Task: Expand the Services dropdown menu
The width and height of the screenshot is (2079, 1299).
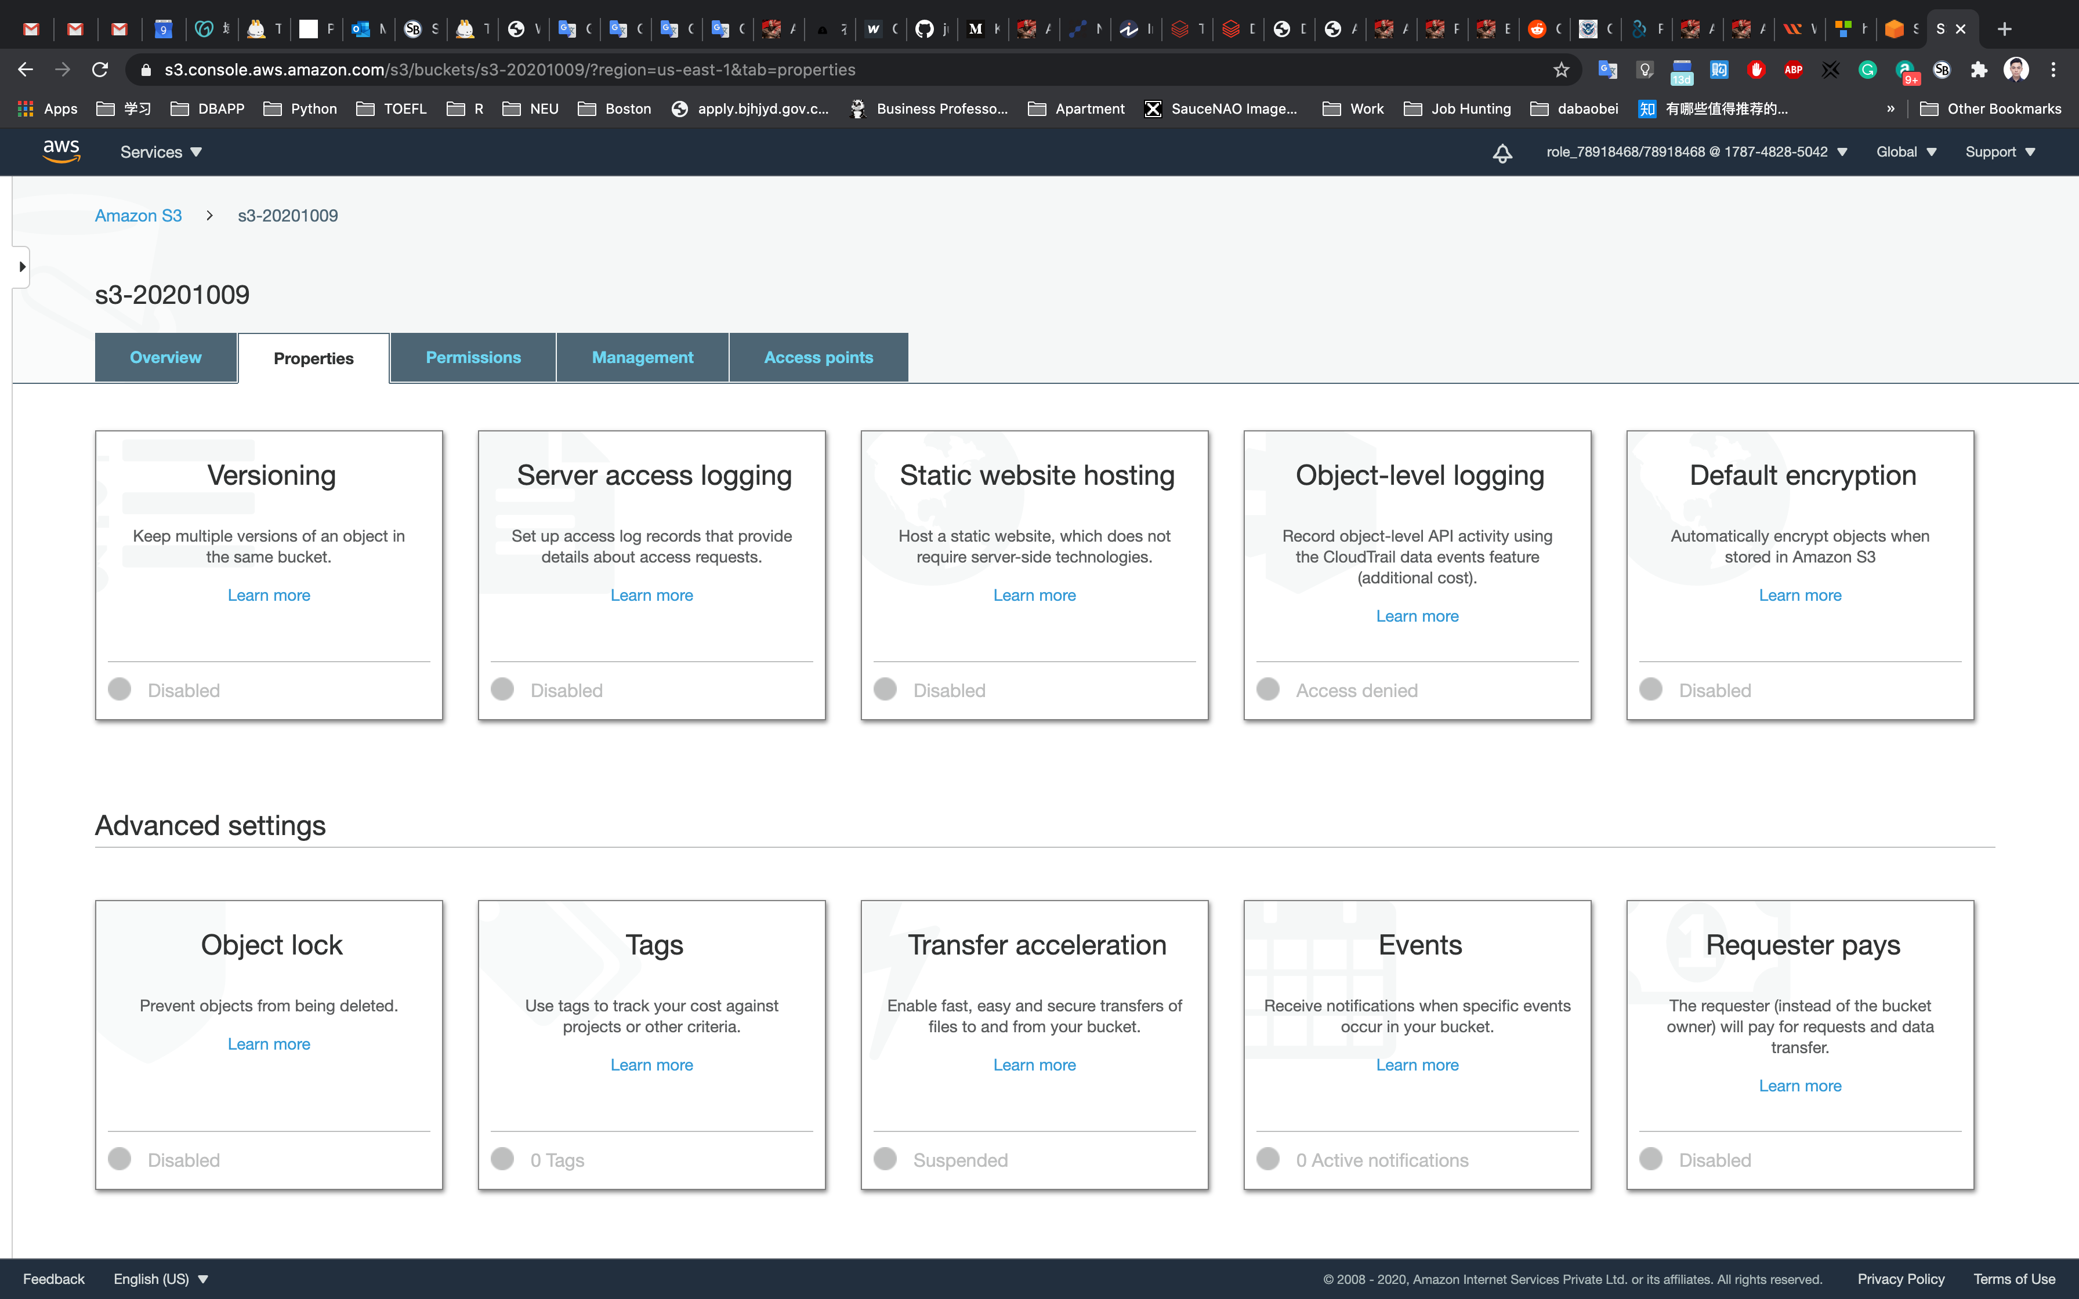Action: 161,152
